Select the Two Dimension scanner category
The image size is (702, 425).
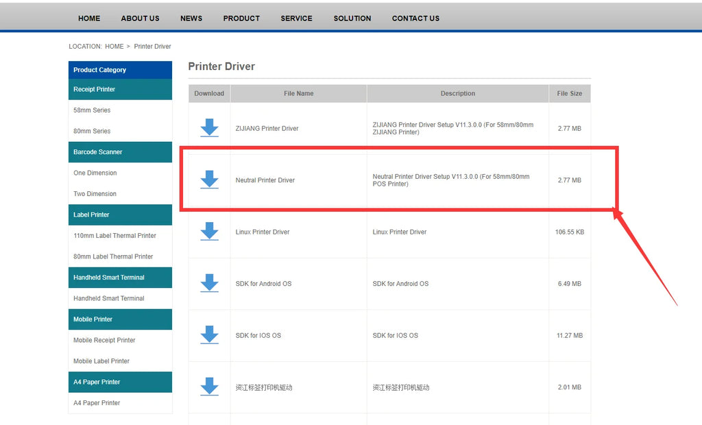[x=95, y=194]
